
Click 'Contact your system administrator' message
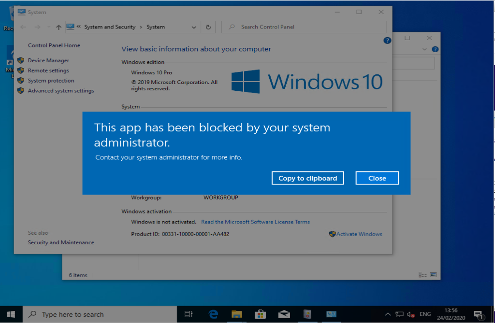[x=169, y=157]
